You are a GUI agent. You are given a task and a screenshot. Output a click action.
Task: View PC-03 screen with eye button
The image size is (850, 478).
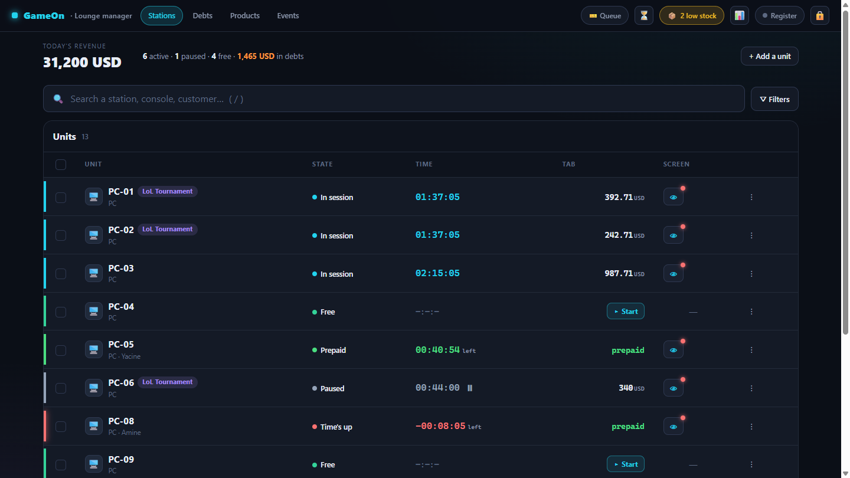point(674,274)
